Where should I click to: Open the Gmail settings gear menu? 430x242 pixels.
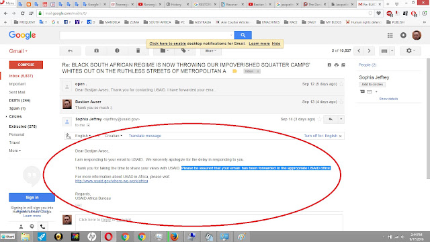(x=411, y=51)
